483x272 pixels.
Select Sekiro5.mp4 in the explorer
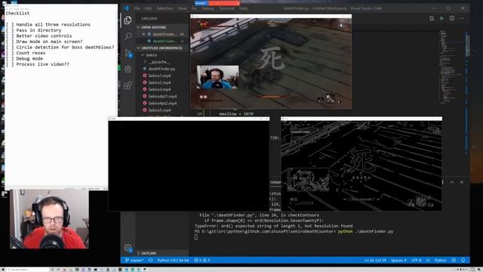coord(159,110)
